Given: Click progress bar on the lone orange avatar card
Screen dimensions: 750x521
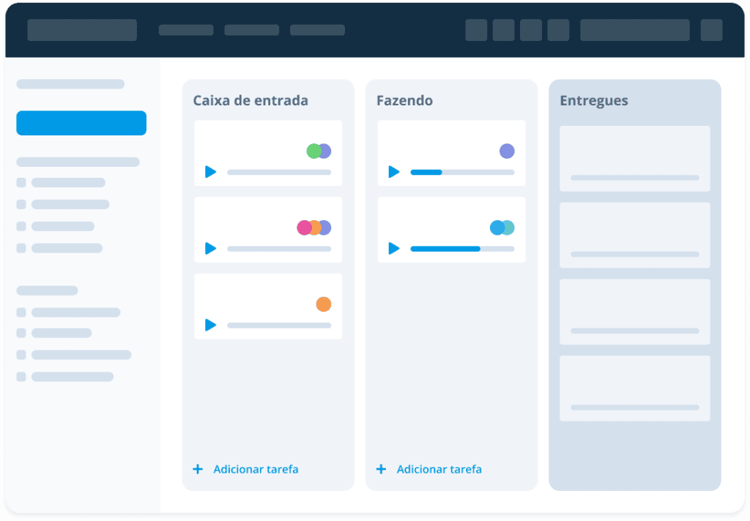Looking at the screenshot, I should pos(279,325).
